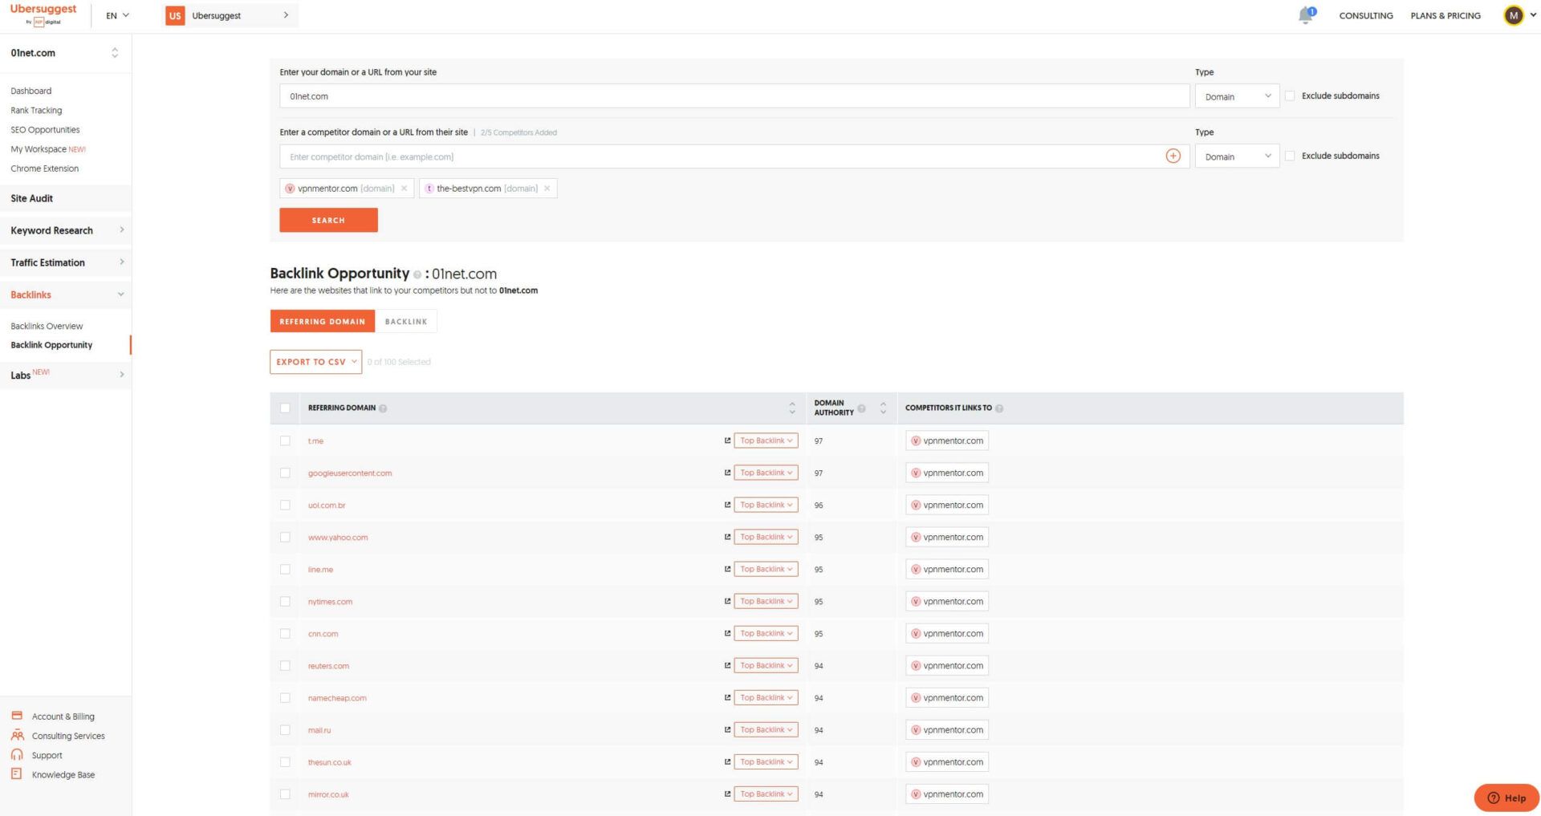Select the reuters.com row checkbox
1541x816 pixels.
point(285,665)
